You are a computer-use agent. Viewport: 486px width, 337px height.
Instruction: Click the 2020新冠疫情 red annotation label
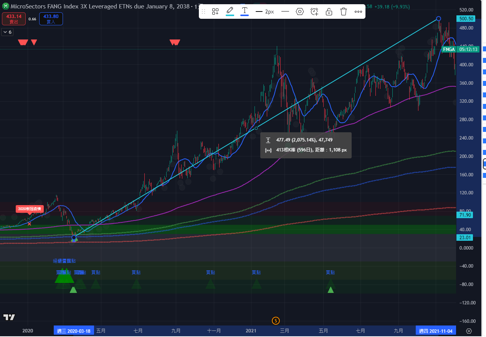click(30, 209)
